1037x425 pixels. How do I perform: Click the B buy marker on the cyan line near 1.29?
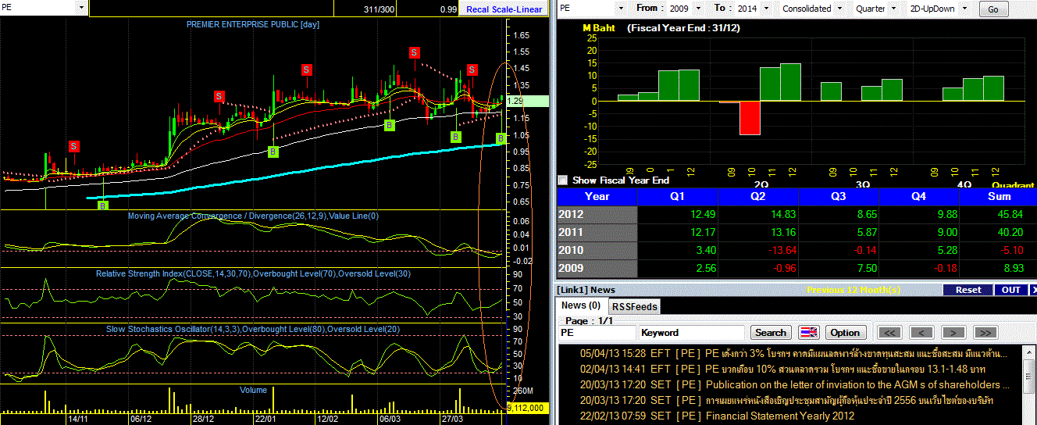501,138
